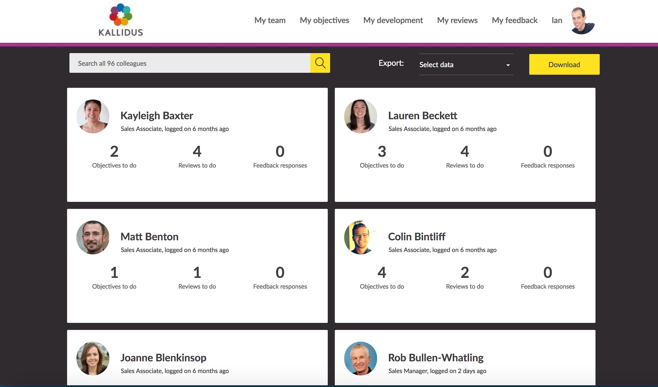This screenshot has width=658, height=387.
Task: Click Rob Bullen-Whatling's profile photo
Action: coord(361,359)
